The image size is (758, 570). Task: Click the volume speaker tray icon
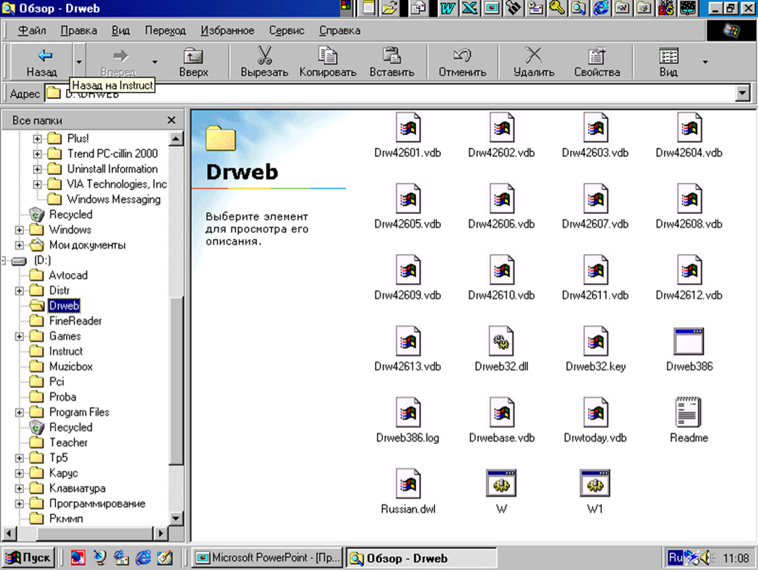tap(707, 558)
